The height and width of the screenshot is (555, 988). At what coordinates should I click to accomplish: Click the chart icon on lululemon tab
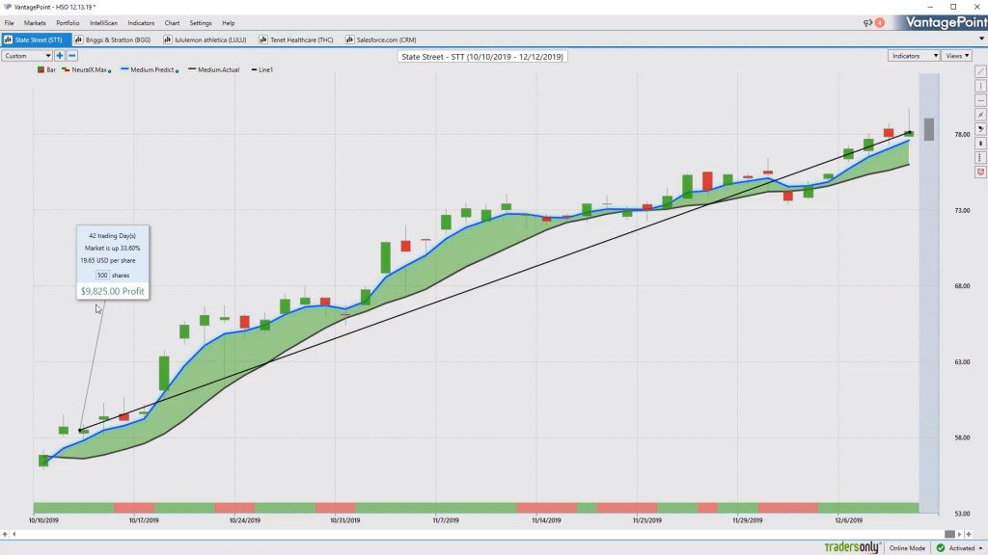168,40
